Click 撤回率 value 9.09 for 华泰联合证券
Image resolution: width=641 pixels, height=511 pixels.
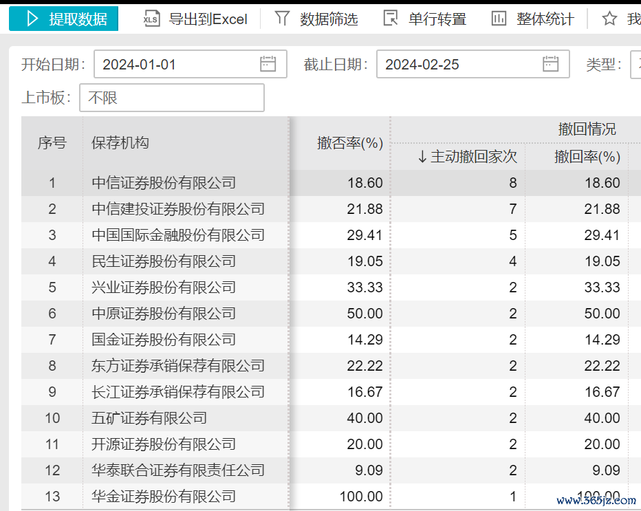pos(606,470)
